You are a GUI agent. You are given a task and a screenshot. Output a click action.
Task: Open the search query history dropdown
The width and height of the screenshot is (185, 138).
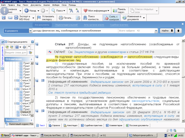(156, 31)
